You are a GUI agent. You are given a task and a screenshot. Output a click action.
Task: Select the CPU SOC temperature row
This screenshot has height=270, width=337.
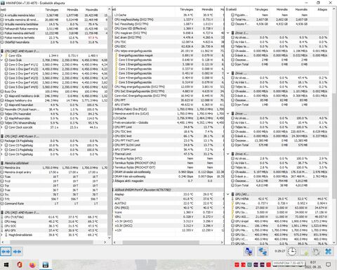pos(54,226)
